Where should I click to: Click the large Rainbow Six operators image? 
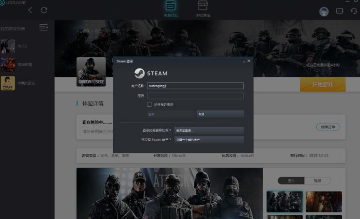(170, 193)
